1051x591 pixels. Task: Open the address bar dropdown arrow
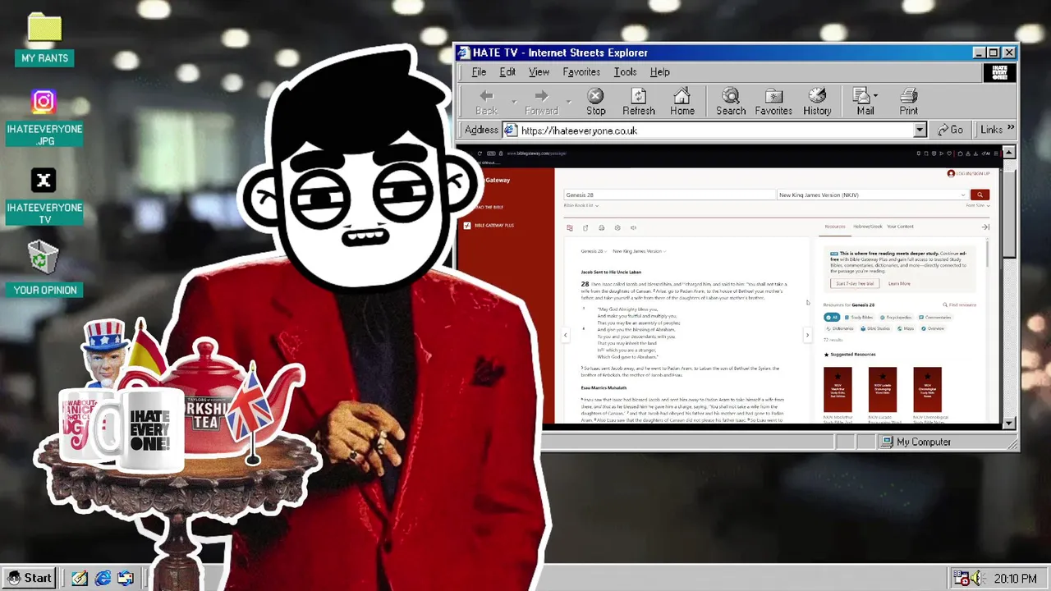click(x=920, y=130)
